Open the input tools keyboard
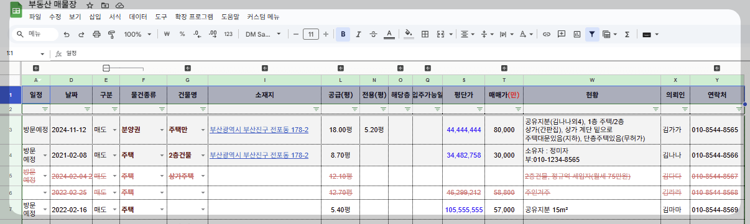Image resolution: width=750 pixels, height=224 pixels. 647,34
